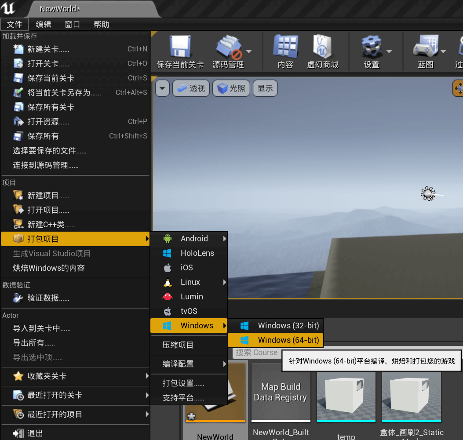Select Package Project (打包项目) menu item

click(x=75, y=239)
